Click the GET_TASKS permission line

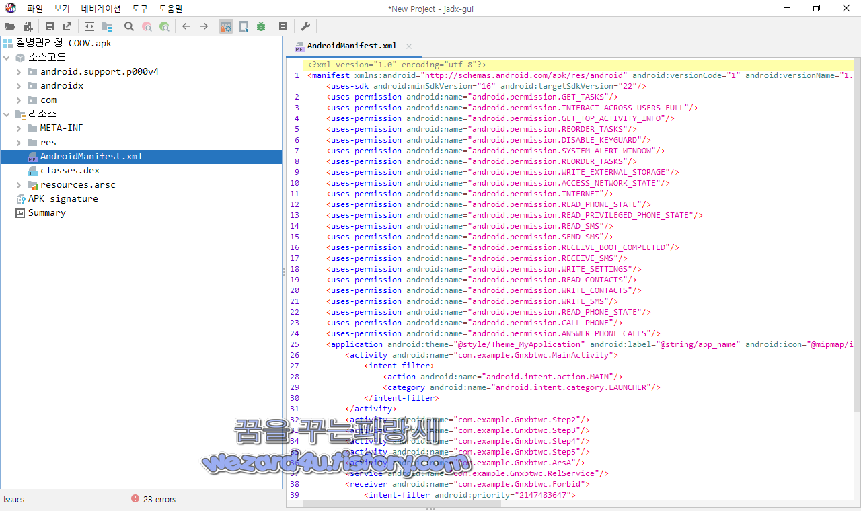pyautogui.click(x=472, y=97)
